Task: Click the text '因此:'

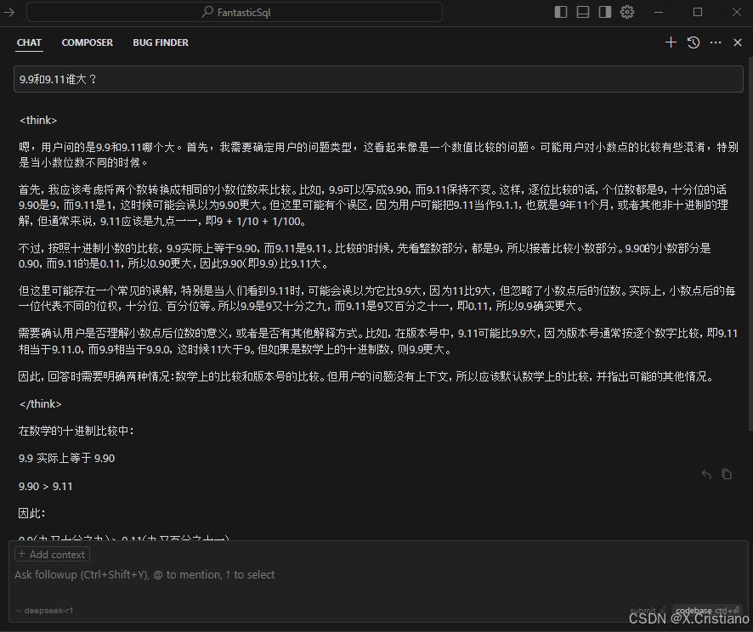Action: click(31, 513)
